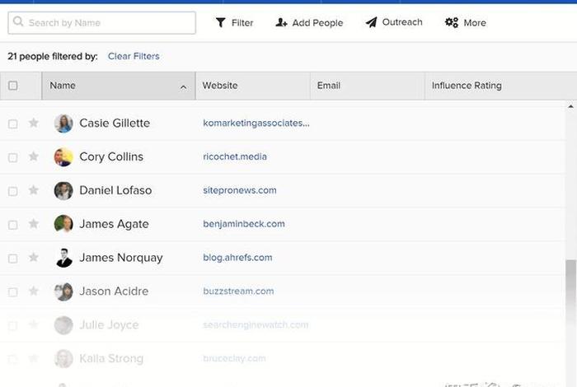Star Daniel Lofaso

click(34, 190)
